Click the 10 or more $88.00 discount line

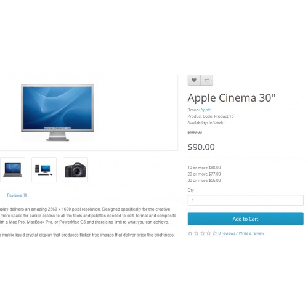click(x=204, y=168)
